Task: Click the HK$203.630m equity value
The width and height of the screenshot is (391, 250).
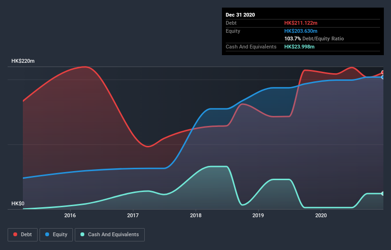Action: pyautogui.click(x=301, y=31)
